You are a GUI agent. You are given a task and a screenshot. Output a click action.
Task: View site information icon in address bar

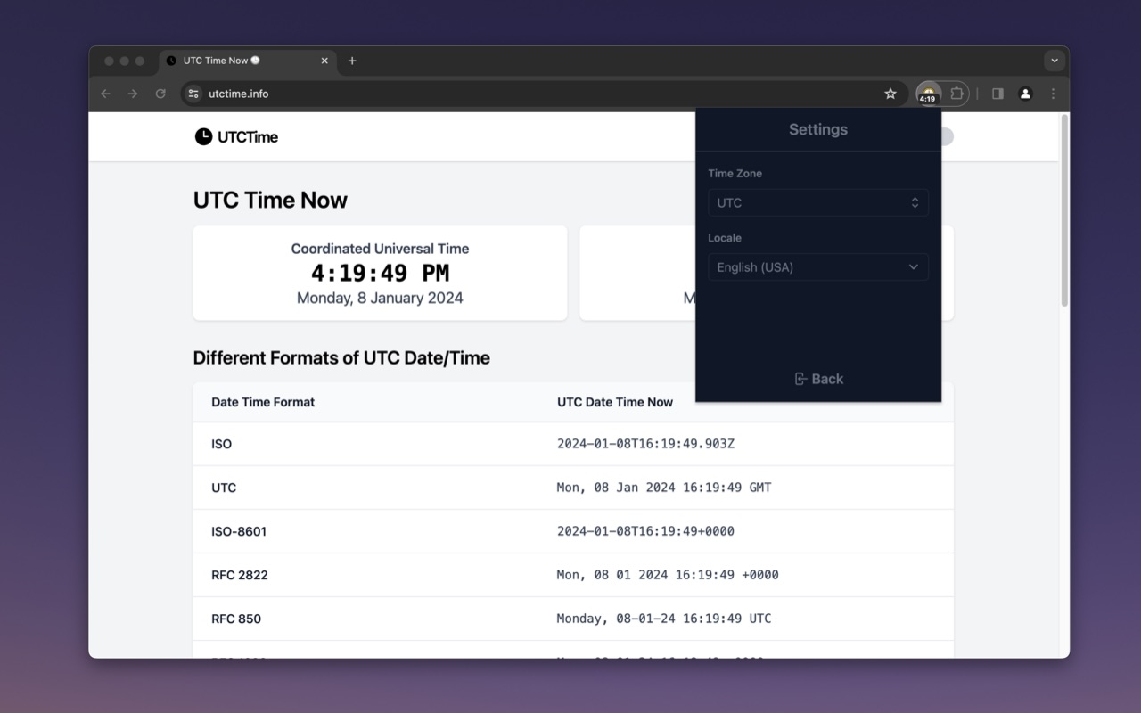coord(193,94)
